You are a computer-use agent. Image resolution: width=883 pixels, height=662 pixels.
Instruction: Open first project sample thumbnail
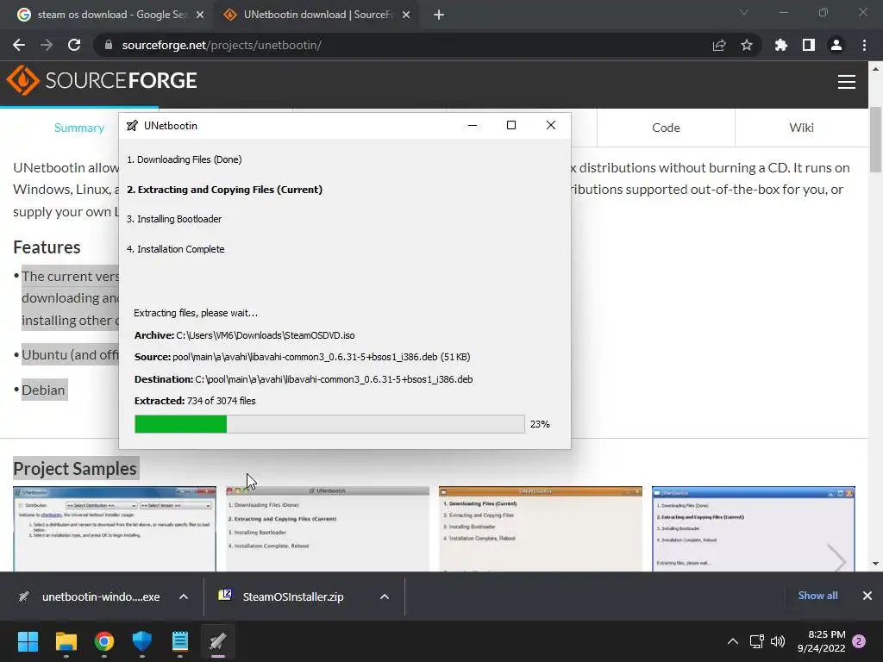(x=115, y=529)
